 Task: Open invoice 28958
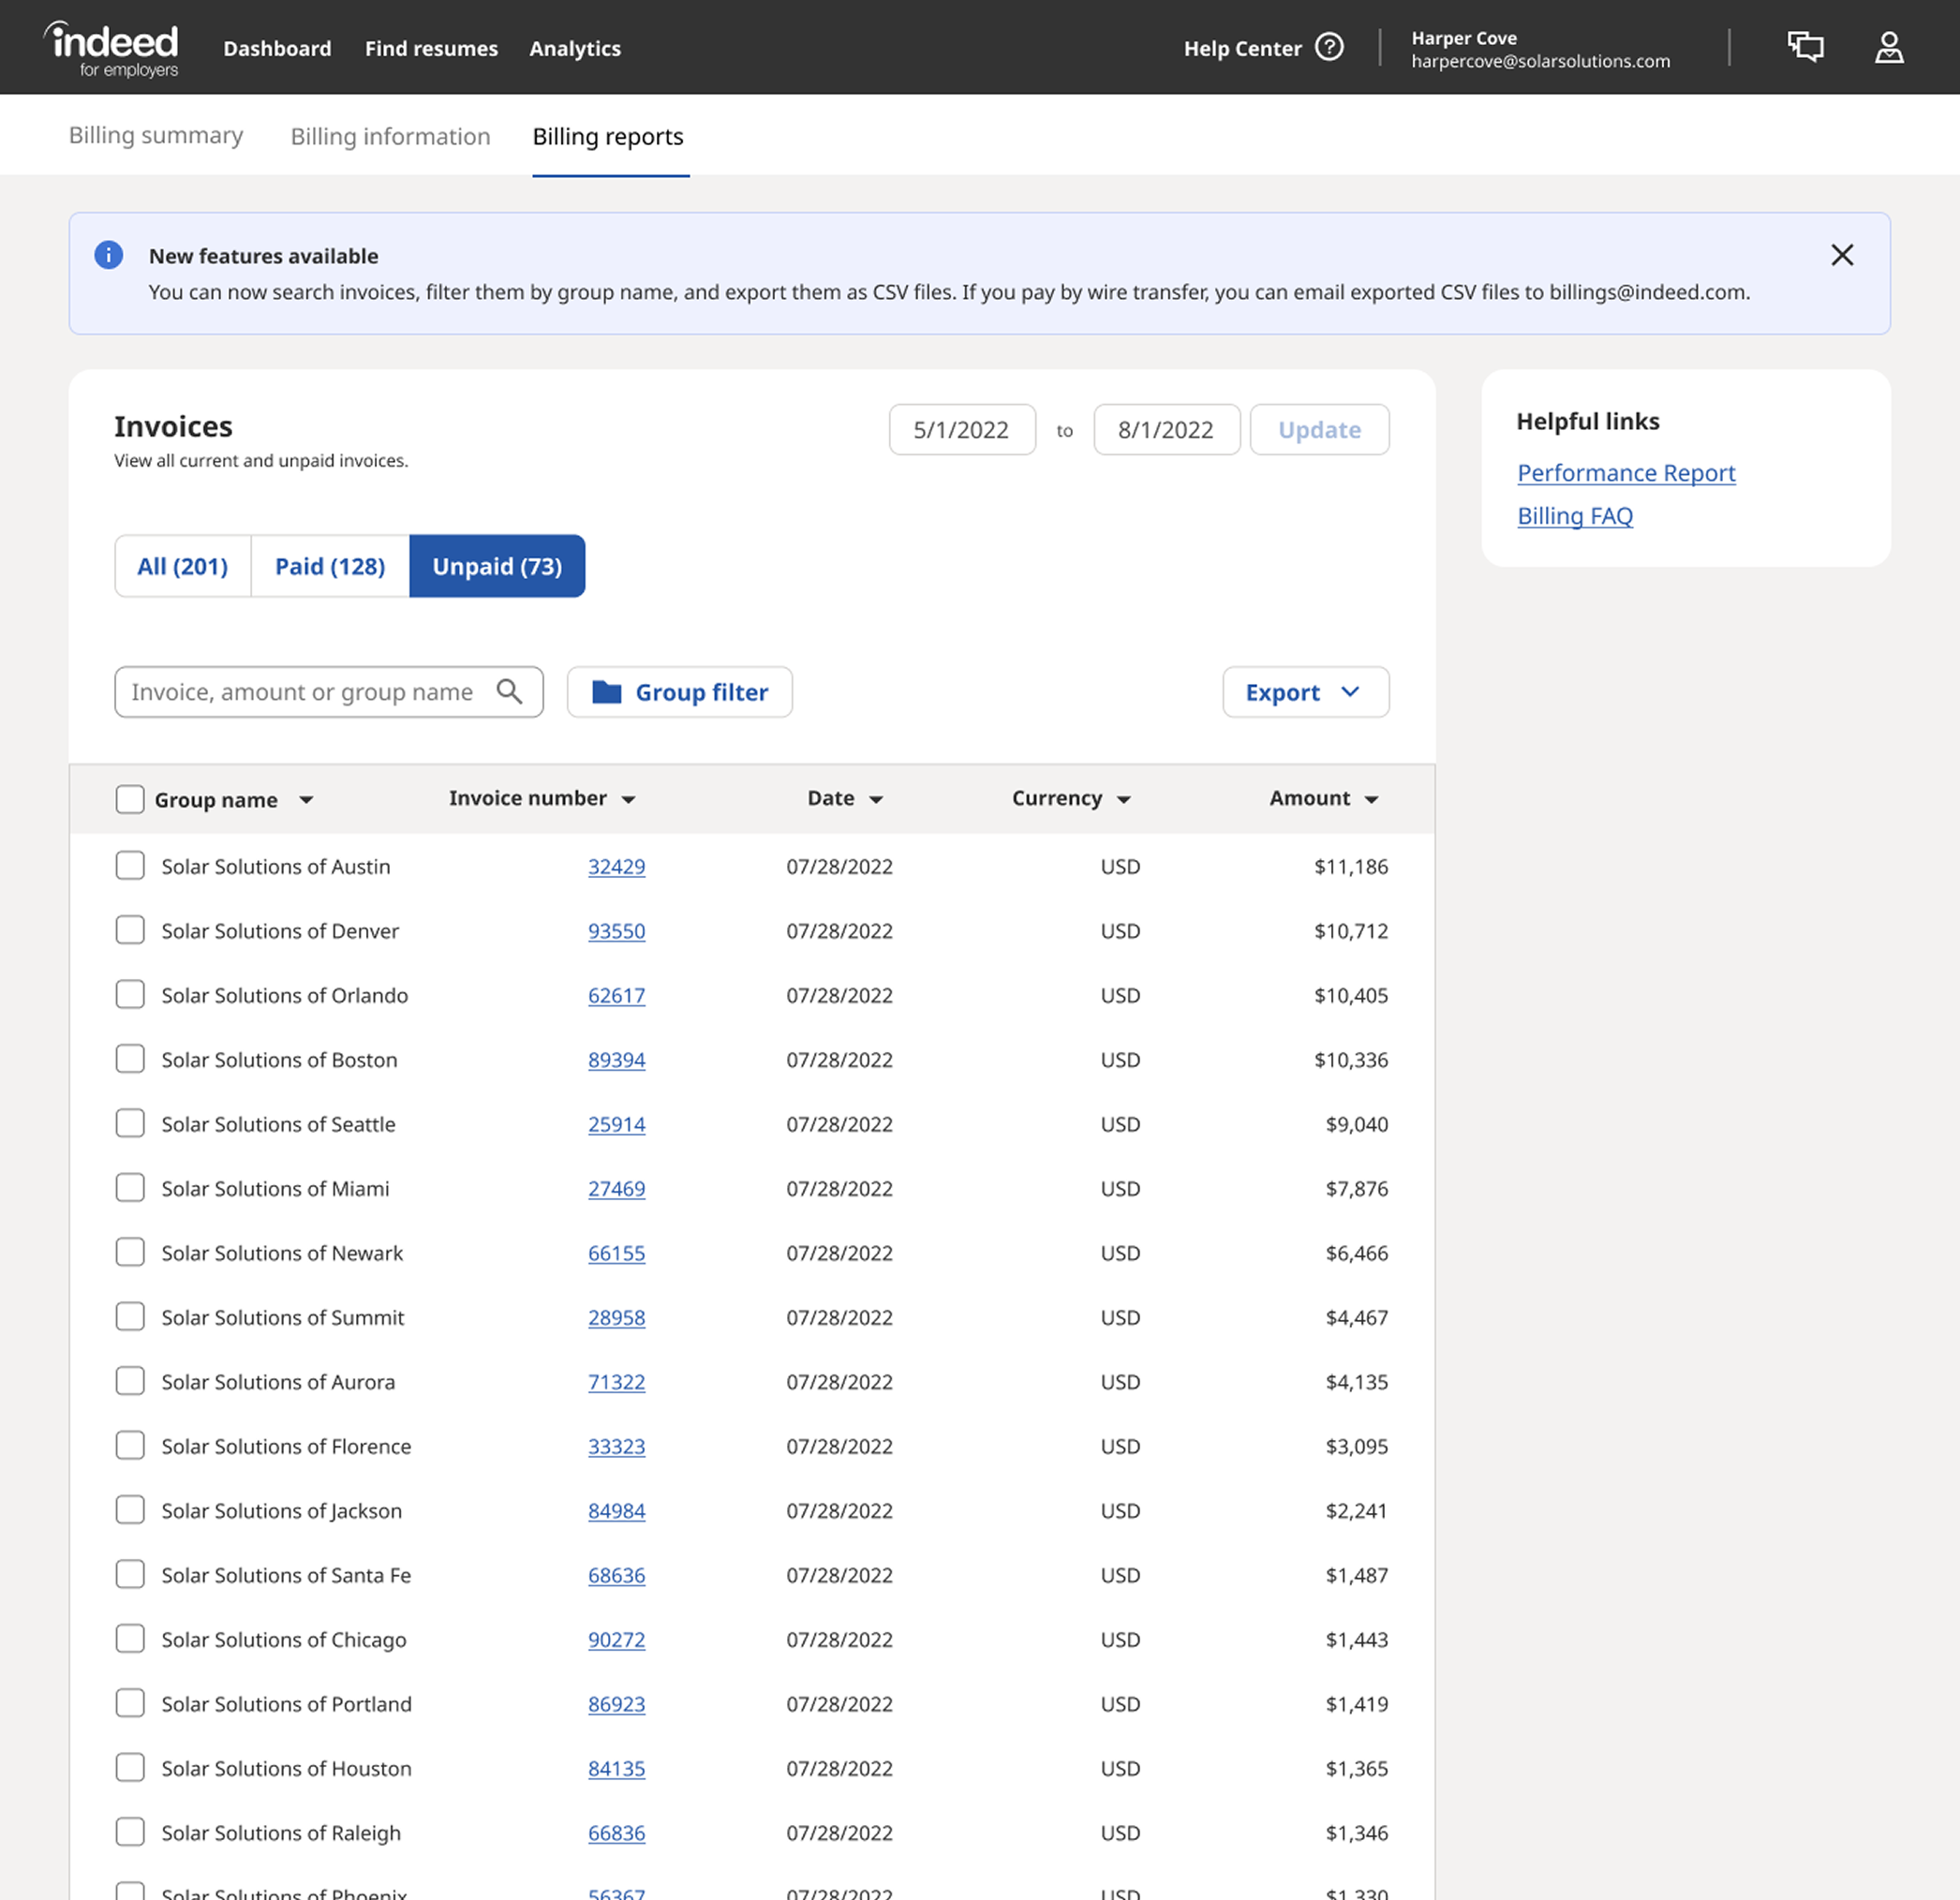point(616,1317)
